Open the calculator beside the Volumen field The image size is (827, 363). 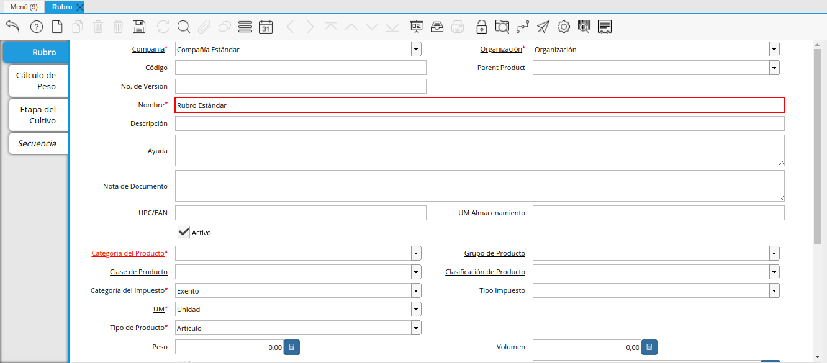click(649, 347)
